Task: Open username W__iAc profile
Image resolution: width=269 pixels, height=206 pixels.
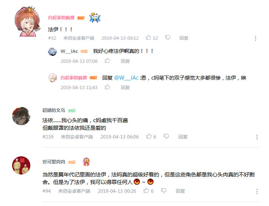Action: 69,51
